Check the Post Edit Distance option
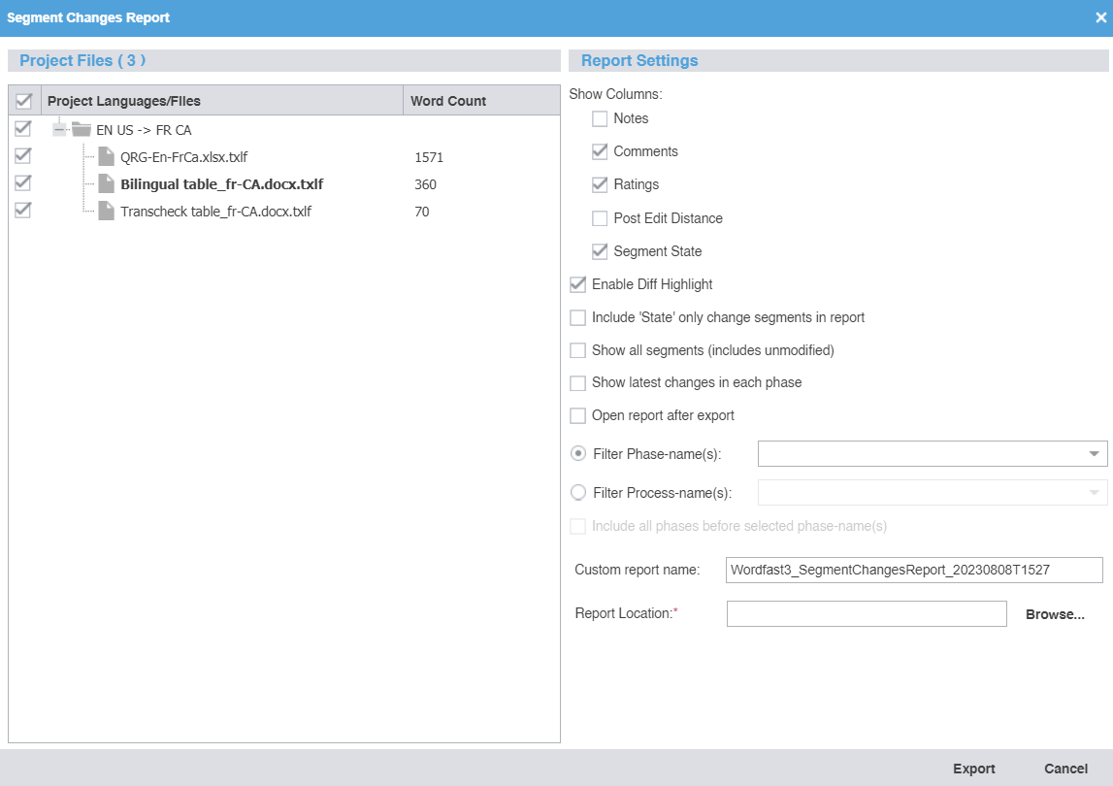Viewport: 1113px width, 786px height. [600, 217]
